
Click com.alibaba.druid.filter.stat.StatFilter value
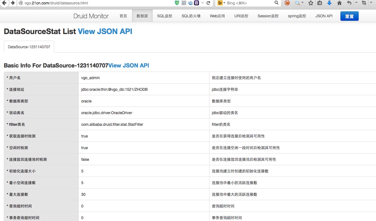tap(112, 125)
